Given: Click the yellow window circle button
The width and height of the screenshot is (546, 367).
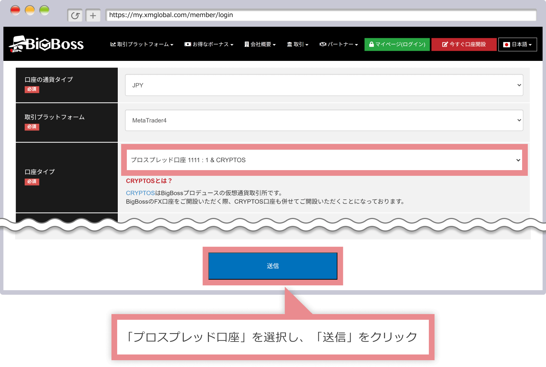Looking at the screenshot, I should pos(30,11).
